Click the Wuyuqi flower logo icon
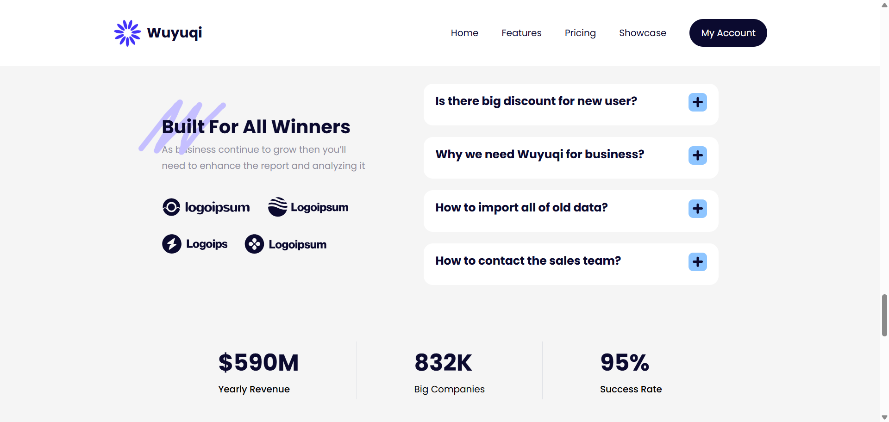Image resolution: width=889 pixels, height=422 pixels. [127, 33]
